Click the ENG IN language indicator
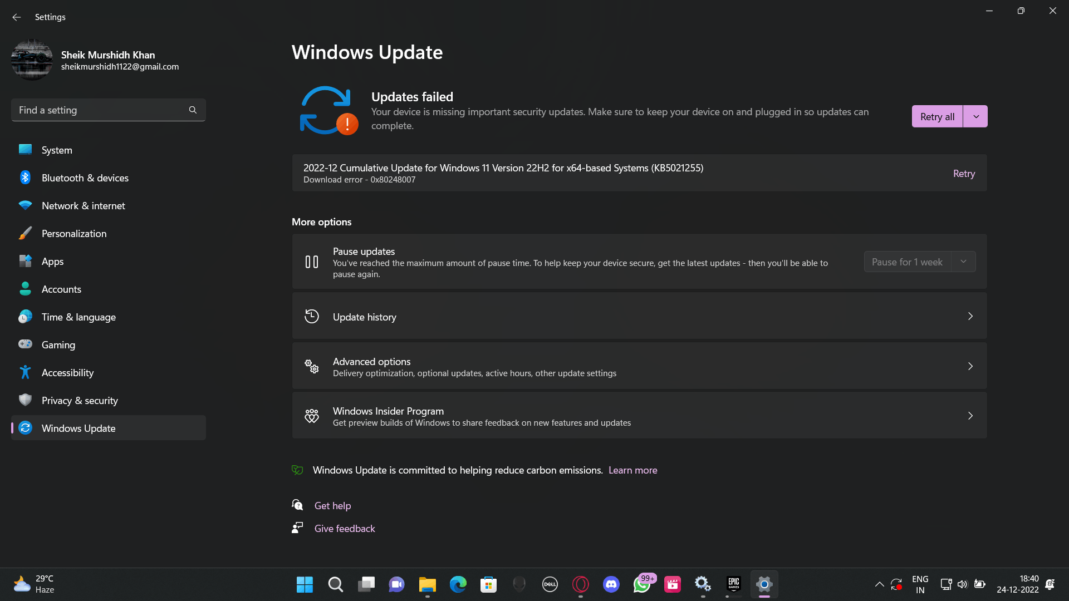 [x=920, y=584]
